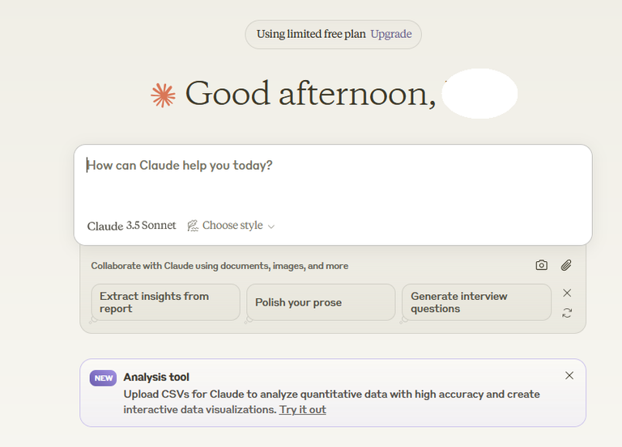The height and width of the screenshot is (447, 622).
Task: Click the Upgrade link
Action: click(x=391, y=34)
